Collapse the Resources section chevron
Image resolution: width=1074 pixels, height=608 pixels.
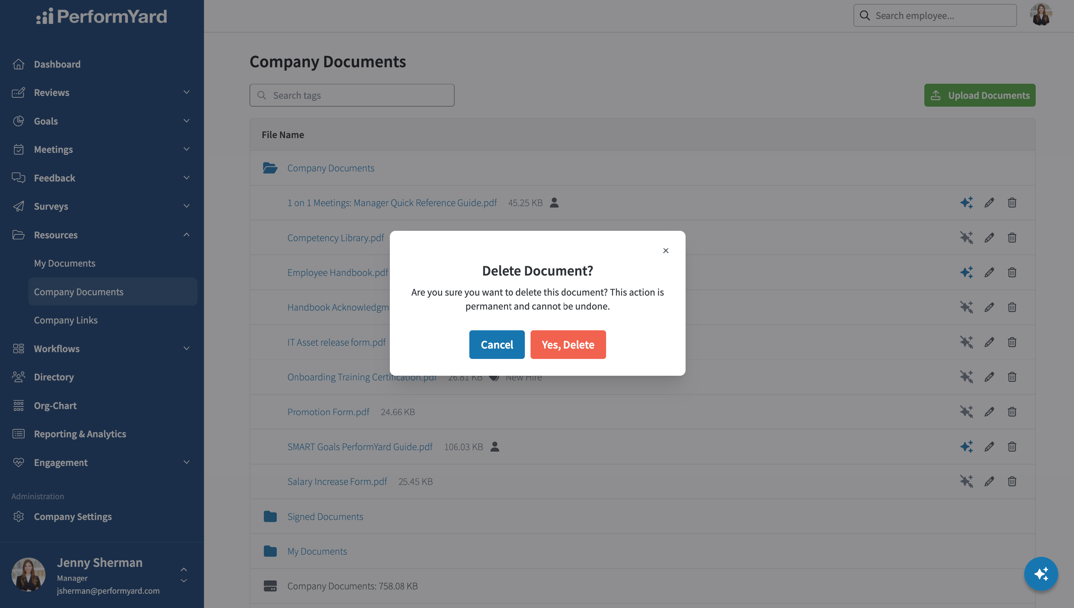pos(186,235)
